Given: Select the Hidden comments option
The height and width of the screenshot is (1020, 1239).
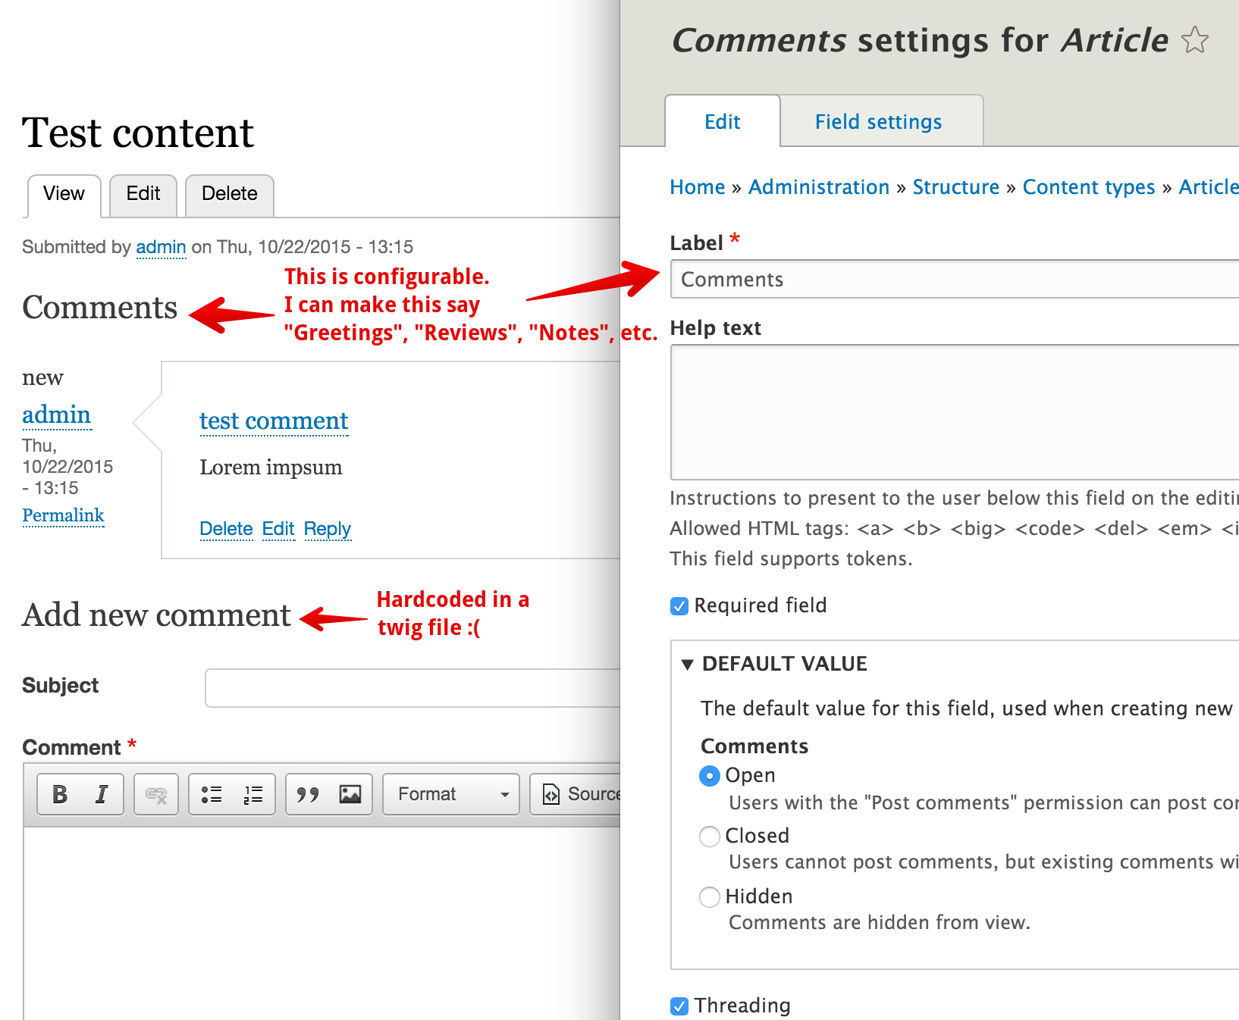Looking at the screenshot, I should pos(709,897).
